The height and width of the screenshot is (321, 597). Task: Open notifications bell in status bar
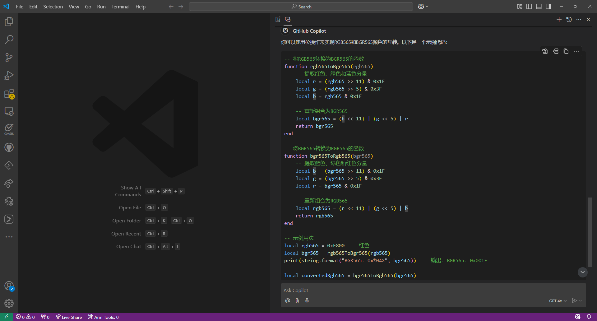589,317
